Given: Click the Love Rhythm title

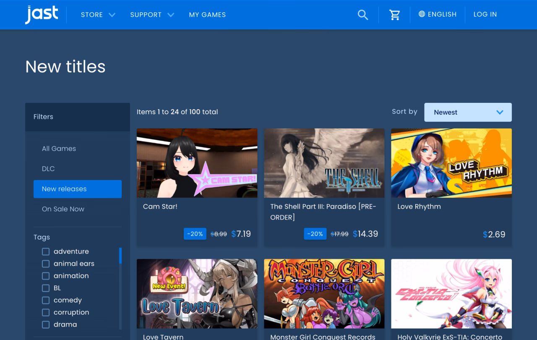Looking at the screenshot, I should [419, 207].
